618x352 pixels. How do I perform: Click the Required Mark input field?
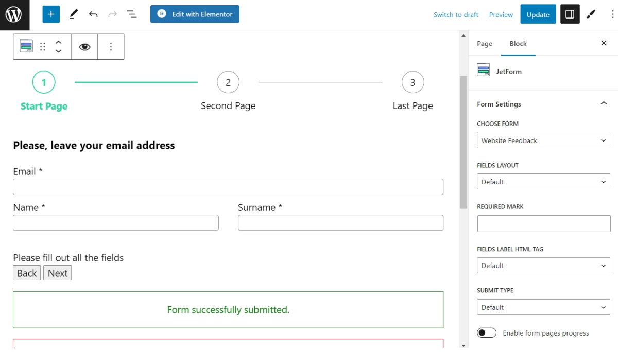pyautogui.click(x=543, y=223)
